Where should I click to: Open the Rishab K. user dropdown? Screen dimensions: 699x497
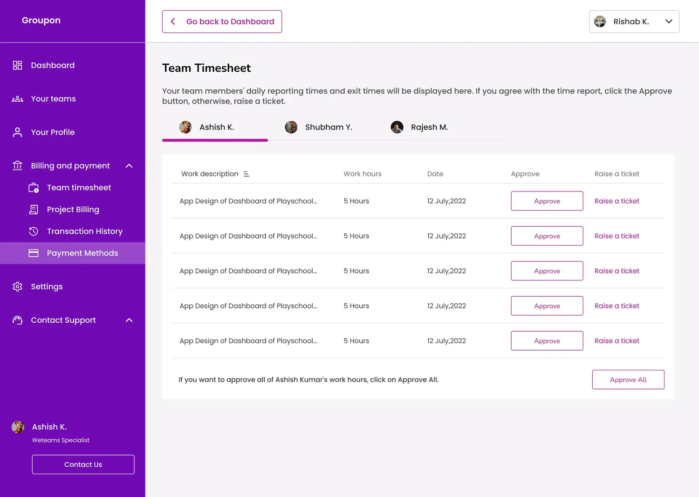[x=634, y=21]
